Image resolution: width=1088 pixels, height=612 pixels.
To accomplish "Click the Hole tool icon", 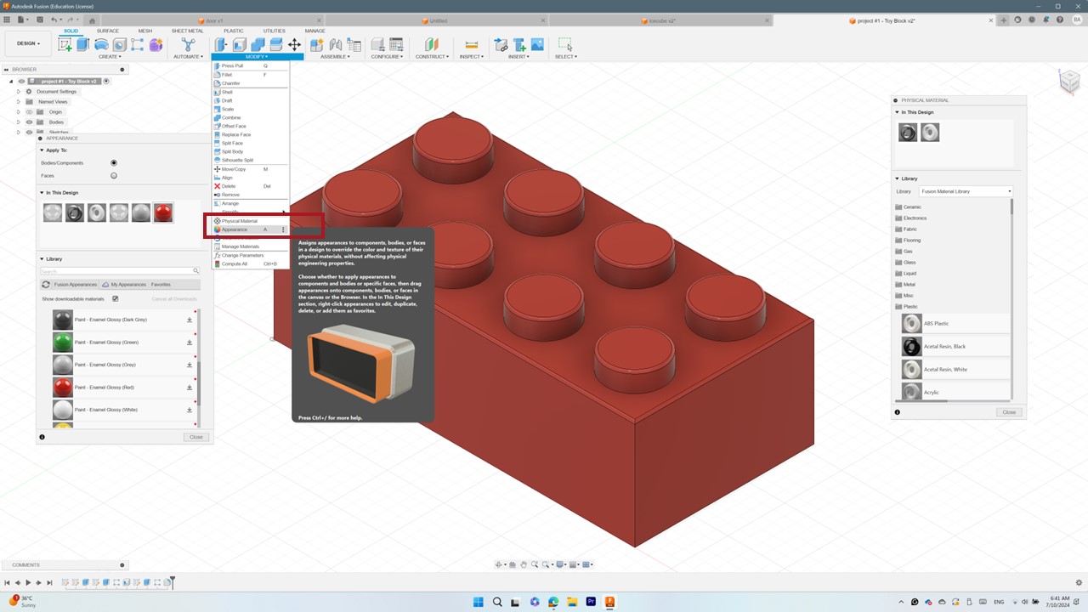I will click(120, 44).
